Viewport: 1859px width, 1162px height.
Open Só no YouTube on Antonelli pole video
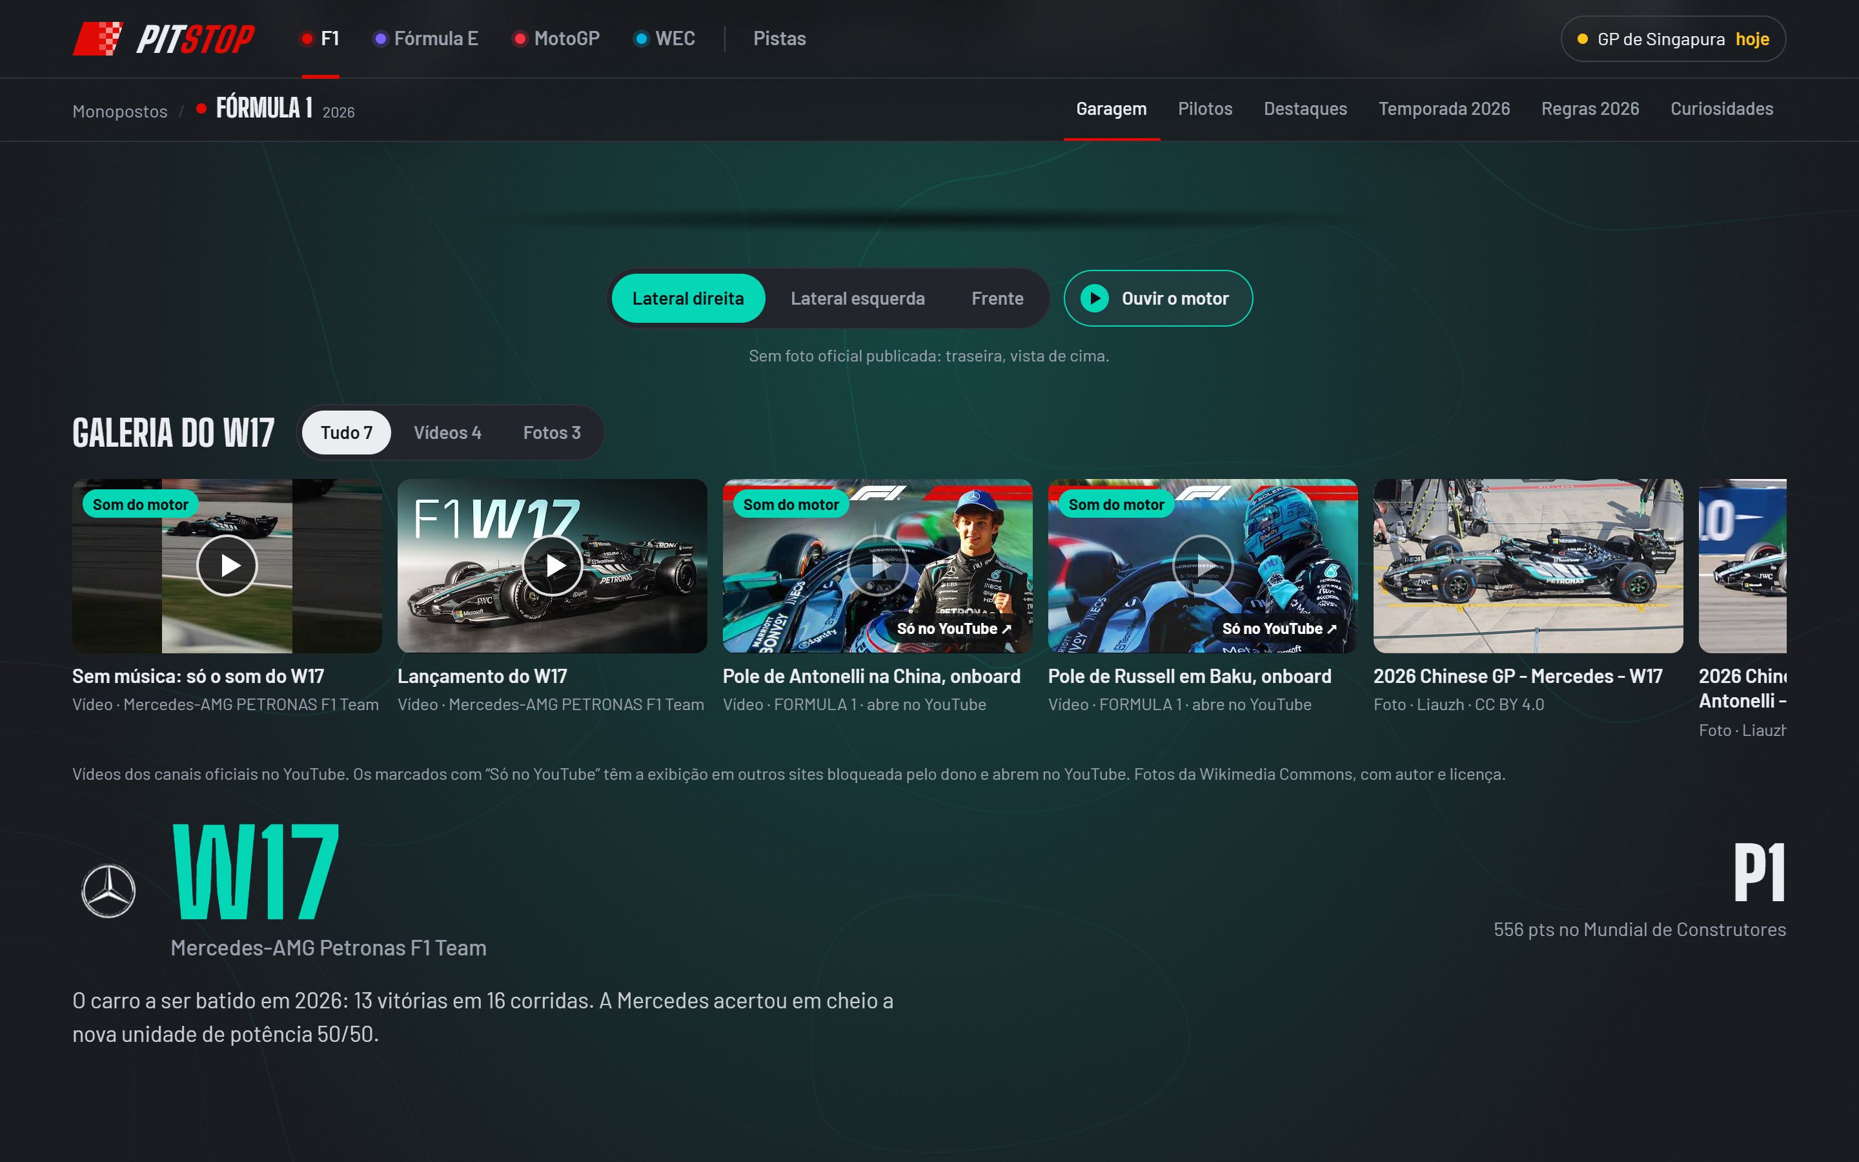point(954,629)
